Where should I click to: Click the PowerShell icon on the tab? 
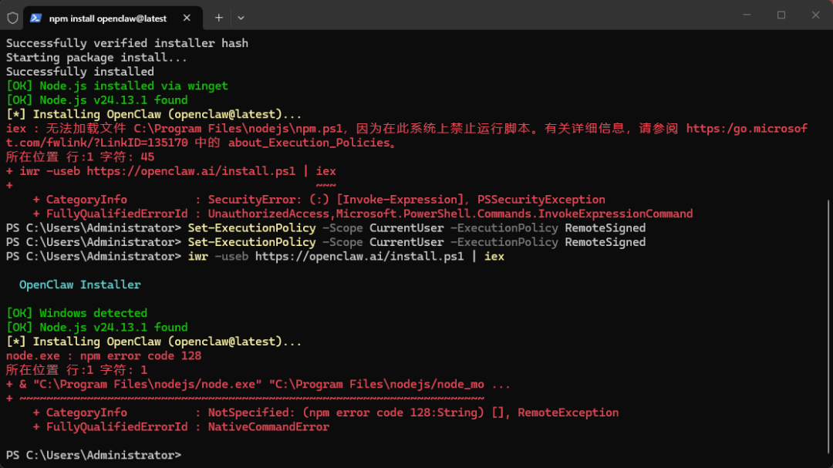point(35,17)
